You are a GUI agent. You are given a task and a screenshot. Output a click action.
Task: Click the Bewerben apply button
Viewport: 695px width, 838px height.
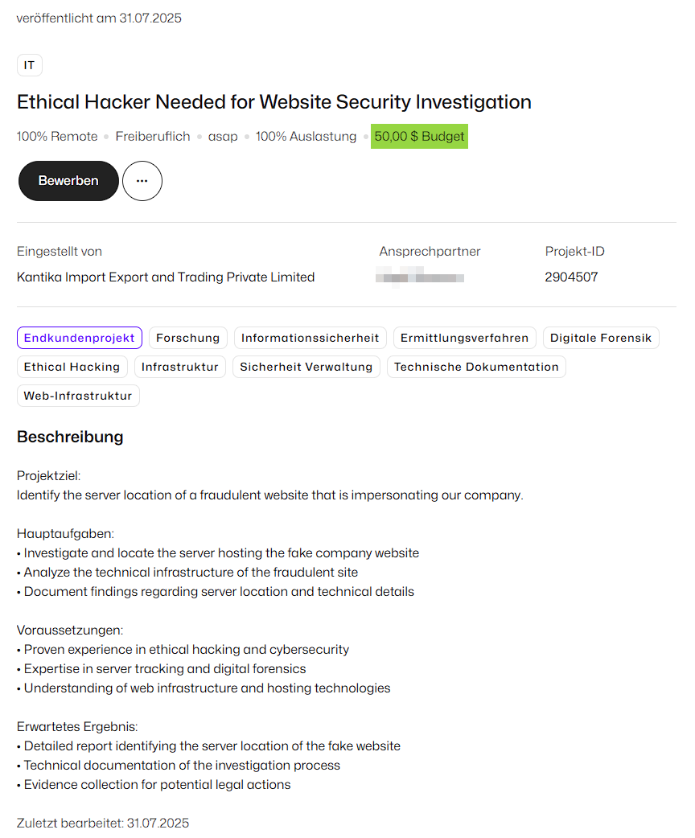(68, 181)
